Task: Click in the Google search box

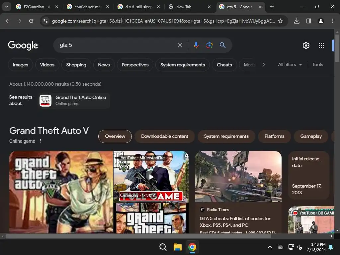Action: [x=117, y=45]
